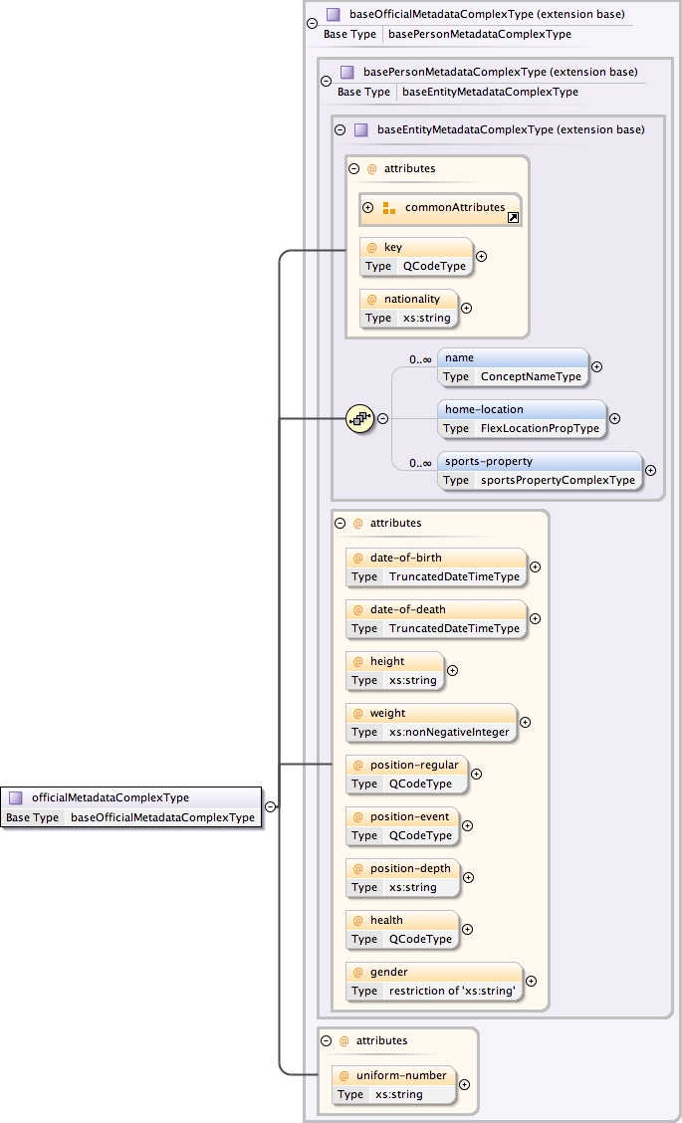Collapse the baseEntityMetadataComplexType section
Viewport: 682px width, 1123px height.
coord(341,129)
